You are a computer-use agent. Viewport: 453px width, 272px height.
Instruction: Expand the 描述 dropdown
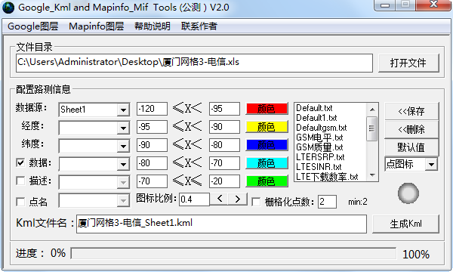tap(123, 182)
